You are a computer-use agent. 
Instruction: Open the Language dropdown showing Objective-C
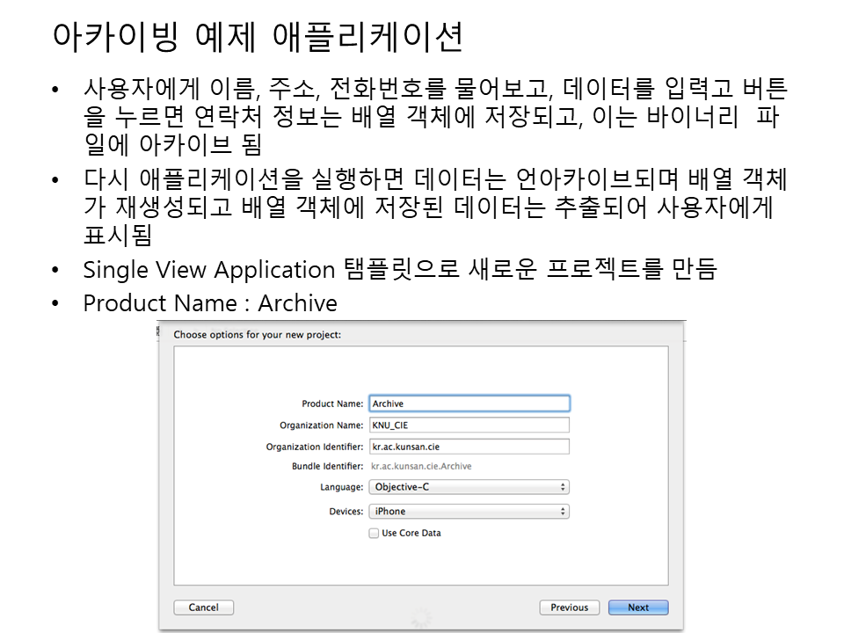click(469, 487)
